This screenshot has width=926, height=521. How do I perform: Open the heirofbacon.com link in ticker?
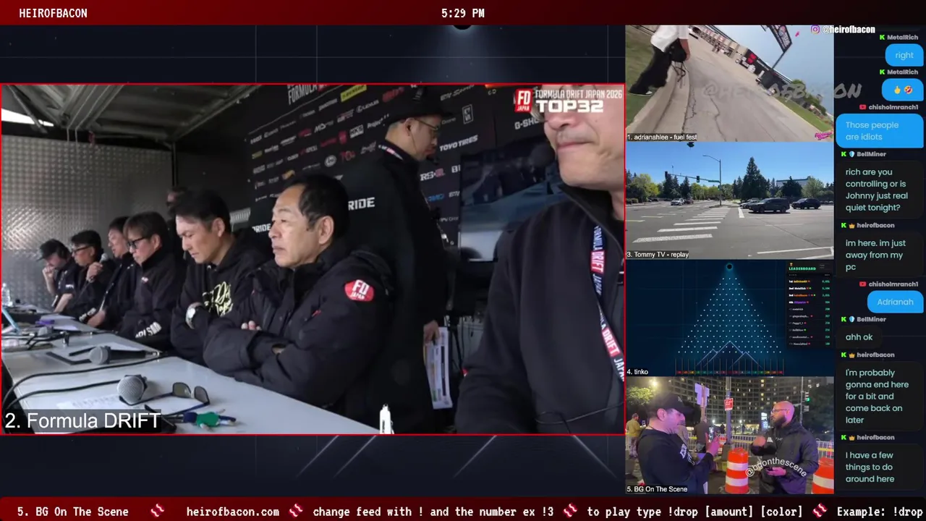[233, 512]
